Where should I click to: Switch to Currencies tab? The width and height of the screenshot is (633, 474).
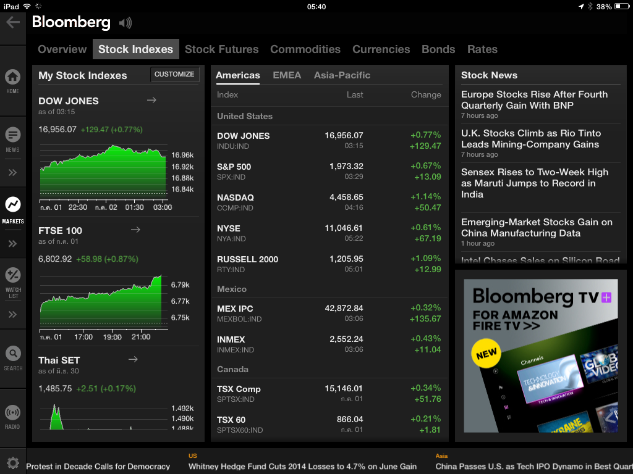coord(381,49)
